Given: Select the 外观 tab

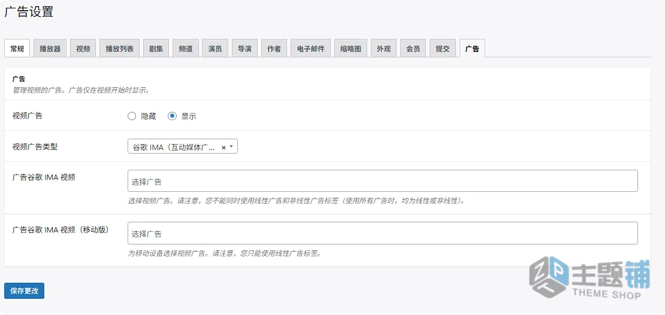Looking at the screenshot, I should pyautogui.click(x=384, y=48).
